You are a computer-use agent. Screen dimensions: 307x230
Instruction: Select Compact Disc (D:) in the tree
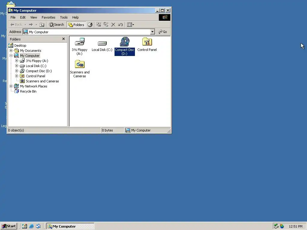click(39, 71)
